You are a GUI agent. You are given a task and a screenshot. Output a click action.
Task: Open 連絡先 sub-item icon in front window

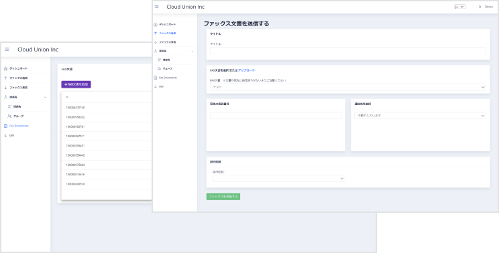[x=159, y=60]
